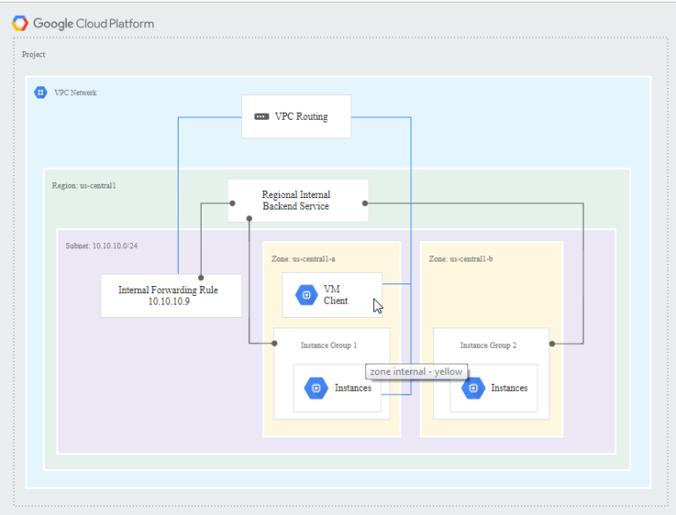Click the Instances icon in Instance Group 1
This screenshot has width=676, height=515.
coord(316,388)
